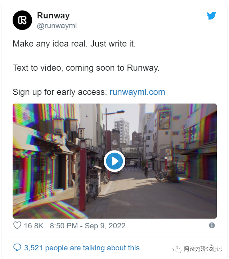229x259 pixels.
Task: Click the Twitter bird logo
Action: coord(211,16)
